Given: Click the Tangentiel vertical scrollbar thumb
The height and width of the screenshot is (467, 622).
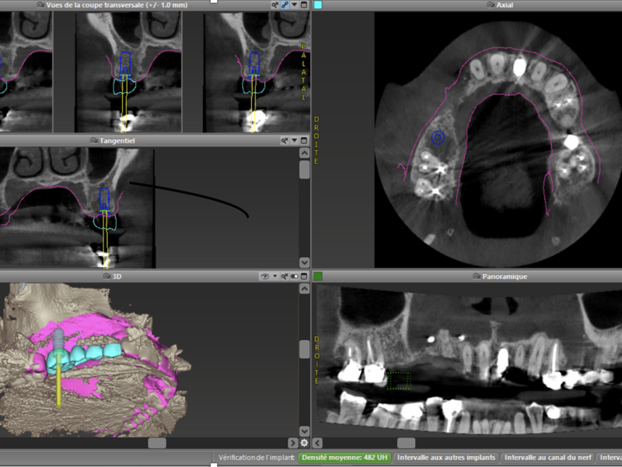Looking at the screenshot, I should (x=304, y=170).
